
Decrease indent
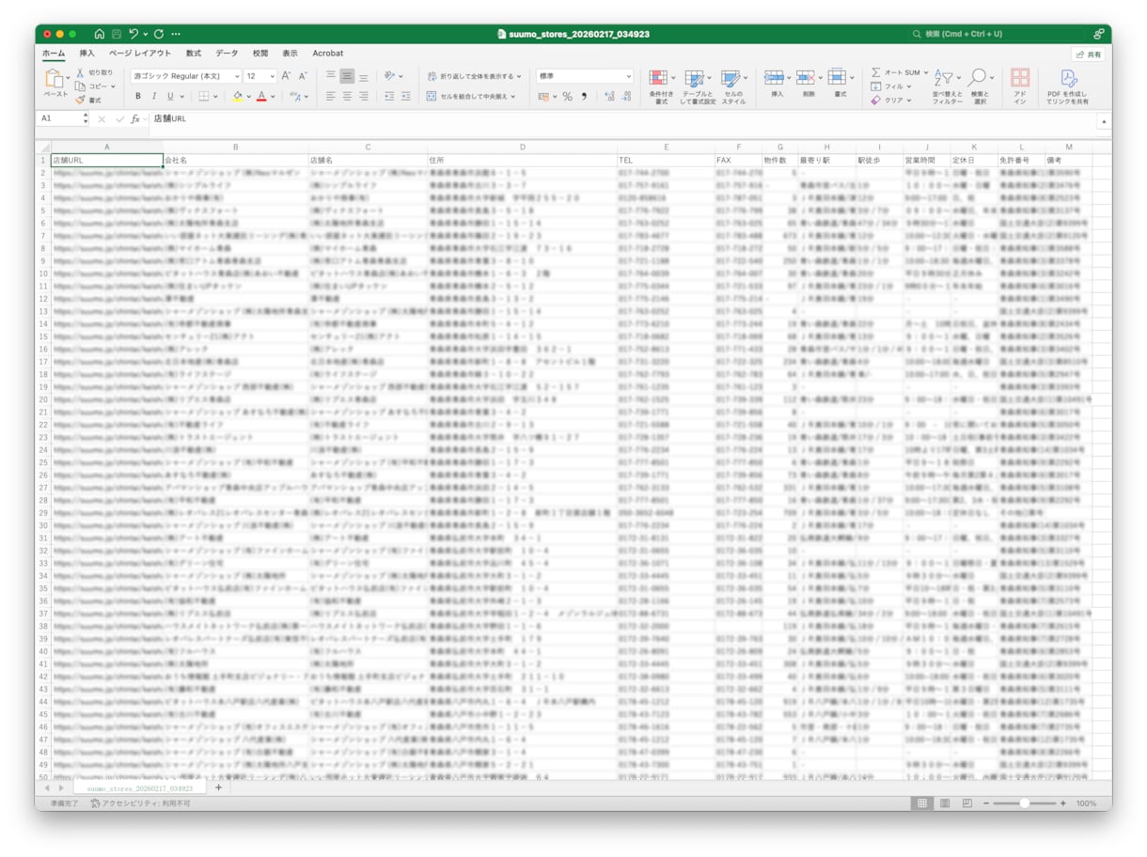390,97
